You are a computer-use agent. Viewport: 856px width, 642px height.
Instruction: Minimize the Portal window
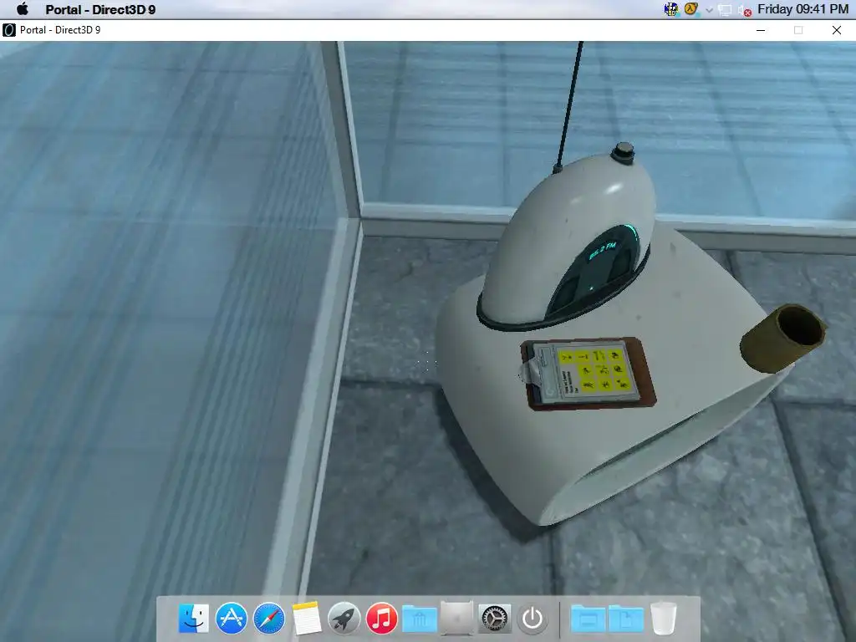click(761, 30)
